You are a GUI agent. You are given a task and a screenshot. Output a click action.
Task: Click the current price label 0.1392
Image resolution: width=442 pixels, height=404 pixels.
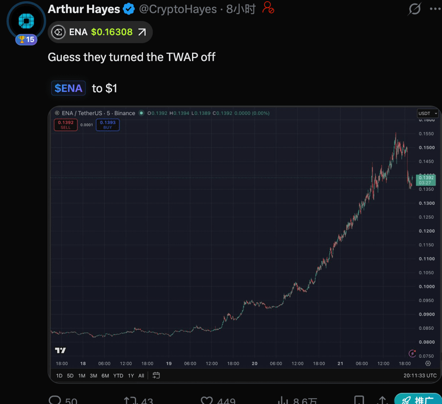click(x=425, y=180)
